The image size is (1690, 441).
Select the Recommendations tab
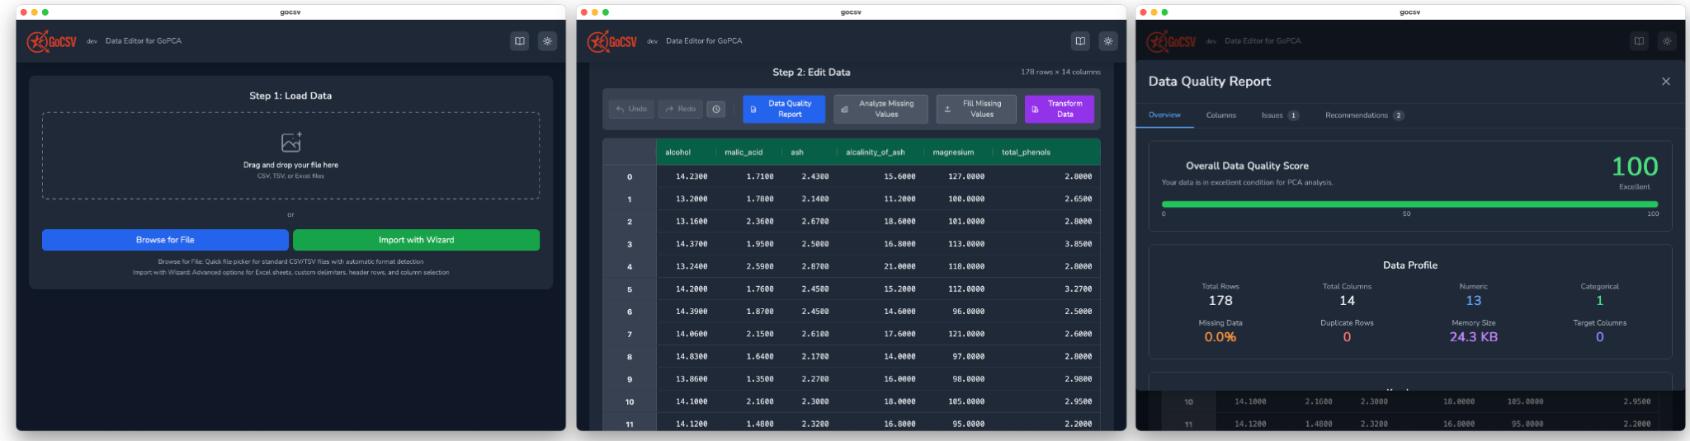[x=1365, y=115]
